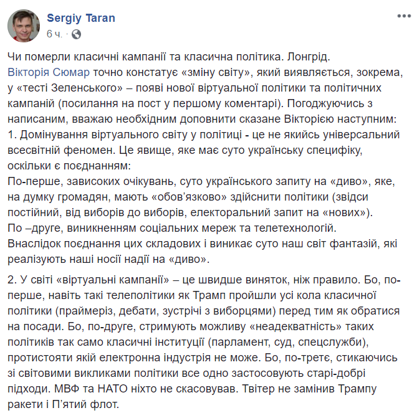Click the headline line ending with 'Лонгрід.'
The image size is (417, 418).
tap(169, 57)
